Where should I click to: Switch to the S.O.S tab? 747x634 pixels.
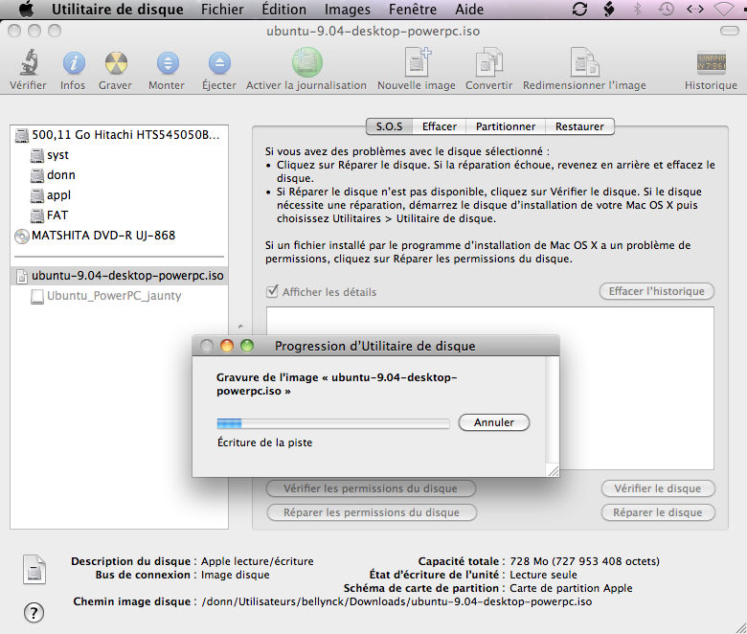(389, 126)
